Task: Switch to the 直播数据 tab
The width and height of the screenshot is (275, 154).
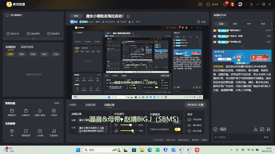Action: [10, 47]
